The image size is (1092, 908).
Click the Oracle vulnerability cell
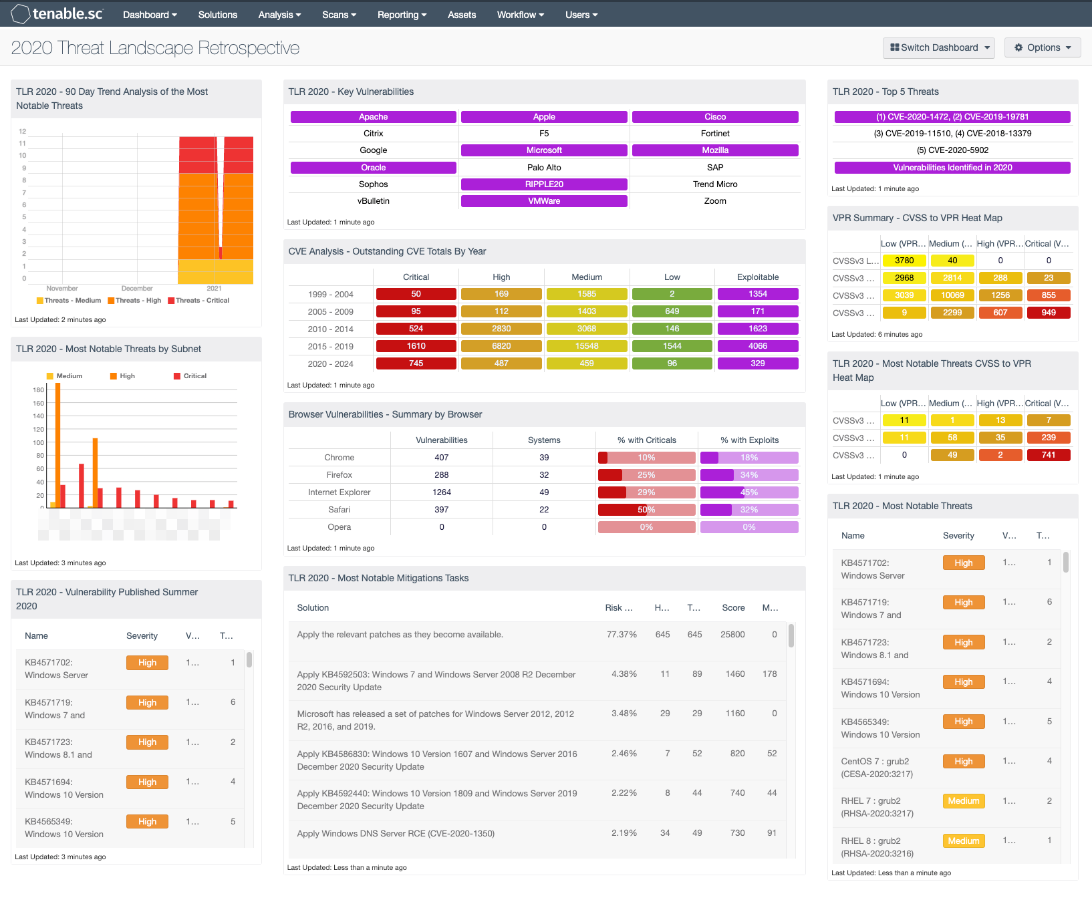click(x=374, y=168)
